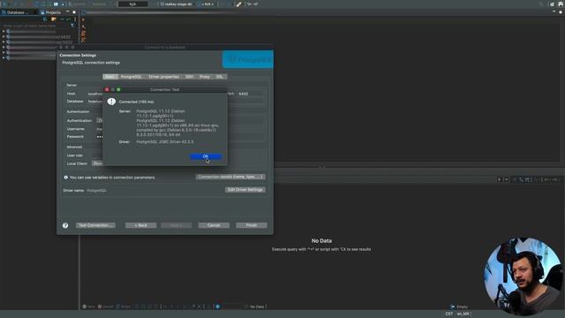
Task: Click the search icon at the toolbar's right end
Action: click(x=541, y=4)
